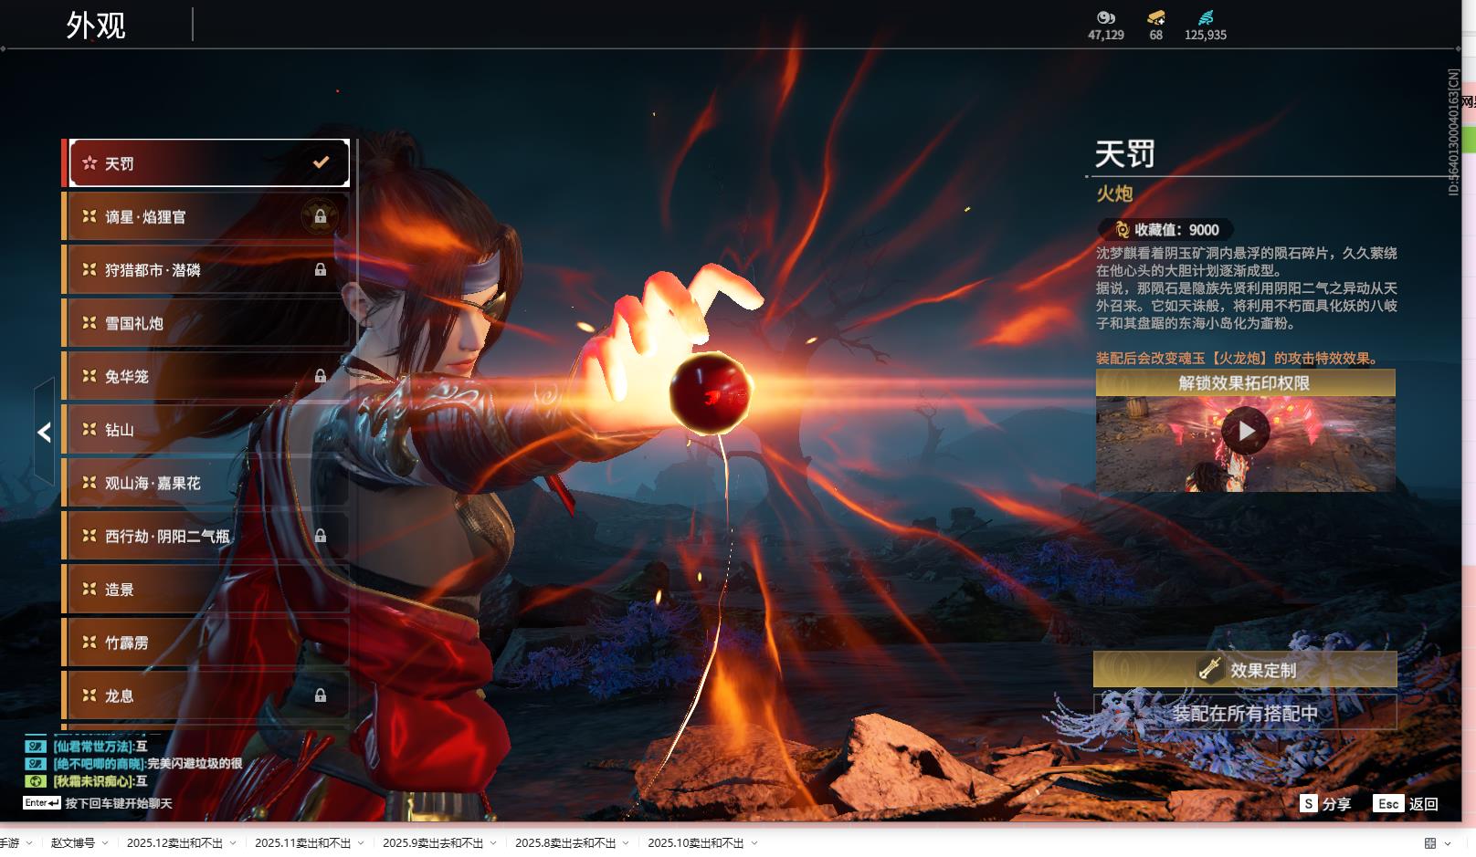Toggle the checkmark on equipped 天罚 skin
Image resolution: width=1476 pixels, height=857 pixels.
pos(321,162)
